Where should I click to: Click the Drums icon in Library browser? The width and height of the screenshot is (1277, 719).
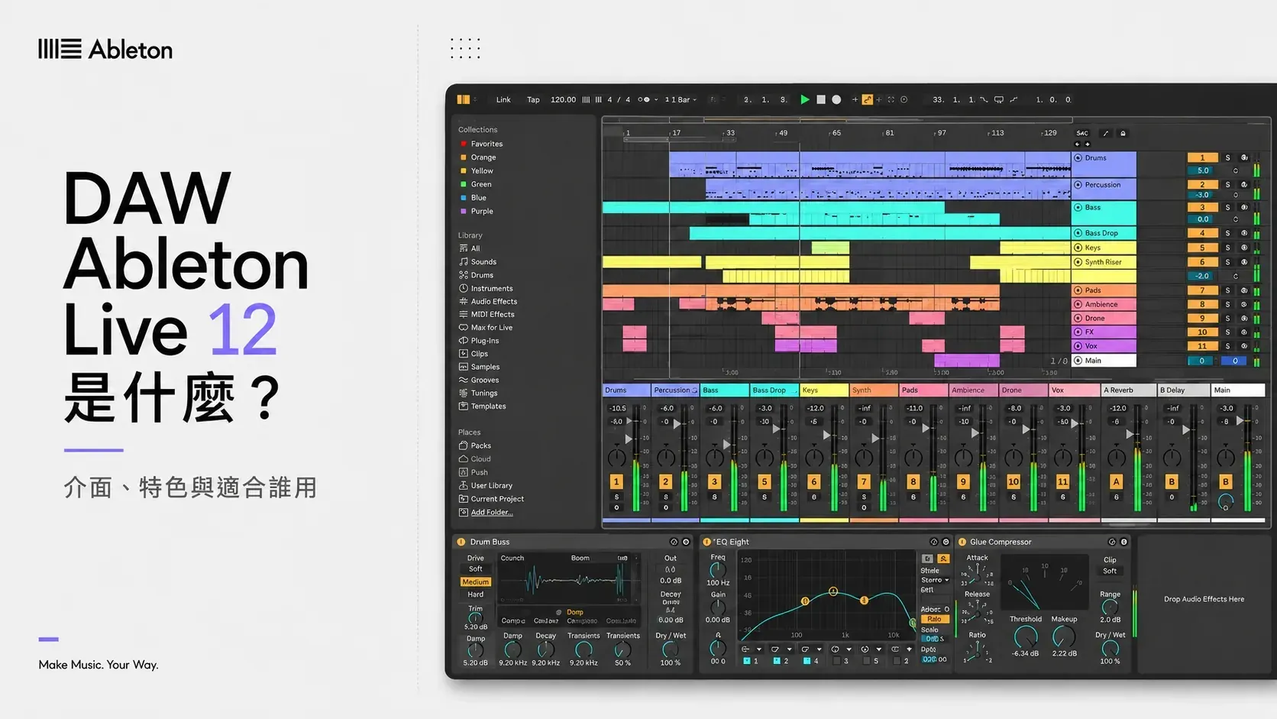pyautogui.click(x=463, y=275)
